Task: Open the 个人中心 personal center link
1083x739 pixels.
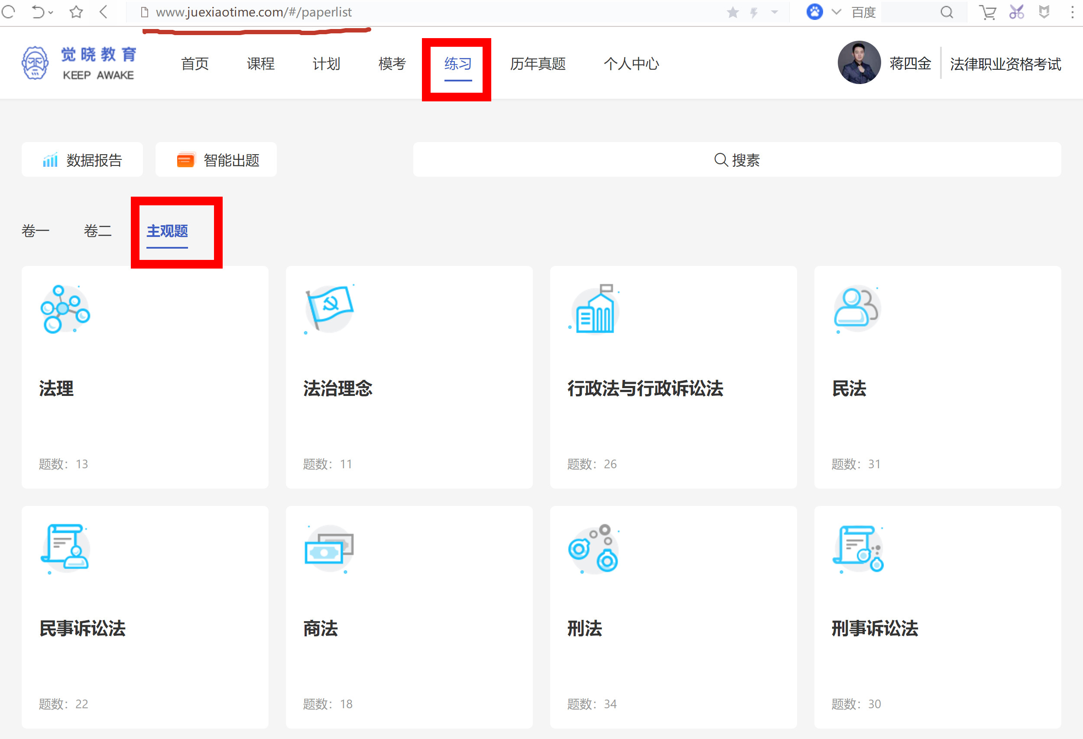Action: click(x=632, y=64)
